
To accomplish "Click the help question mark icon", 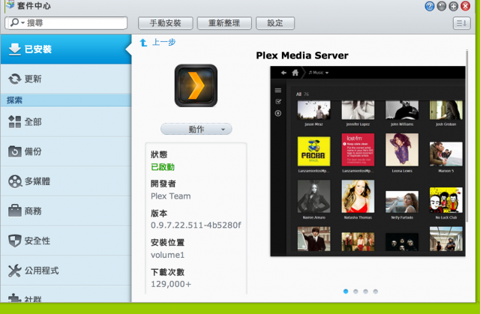I will click(x=430, y=6).
